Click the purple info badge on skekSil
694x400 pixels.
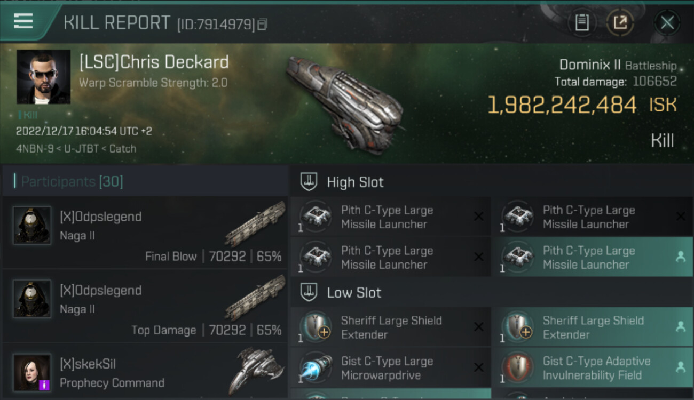(x=45, y=385)
